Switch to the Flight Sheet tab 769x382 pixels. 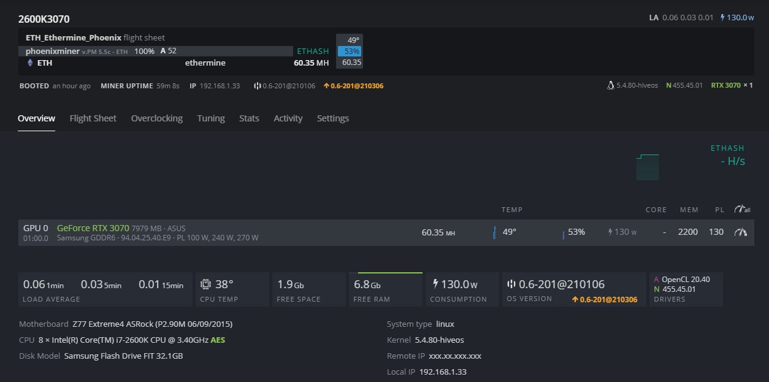pyautogui.click(x=93, y=118)
